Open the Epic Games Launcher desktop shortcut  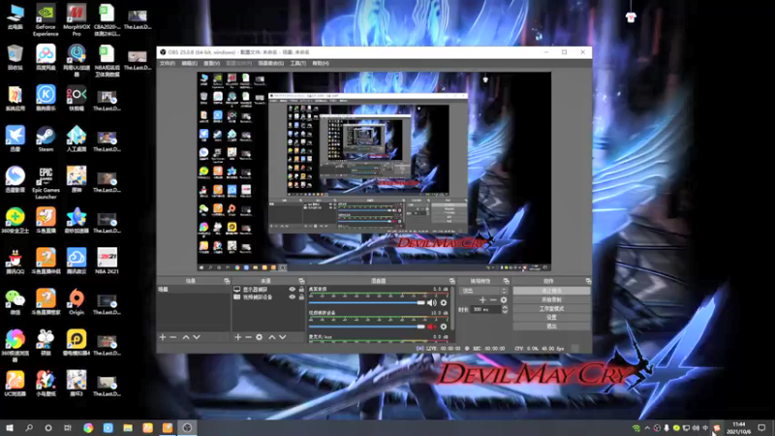(46, 182)
